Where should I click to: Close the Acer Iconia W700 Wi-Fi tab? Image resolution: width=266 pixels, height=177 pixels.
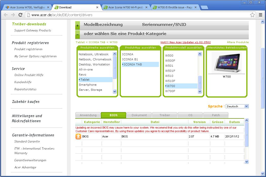coord(146,7)
